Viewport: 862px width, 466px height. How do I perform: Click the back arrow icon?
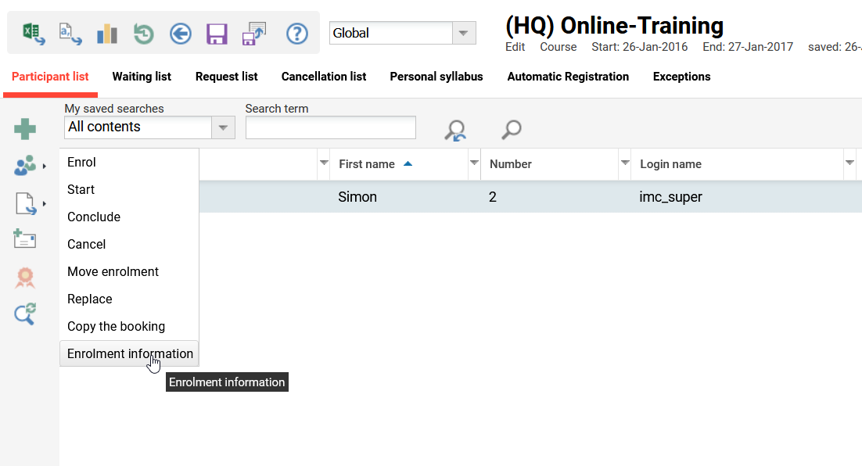[181, 34]
